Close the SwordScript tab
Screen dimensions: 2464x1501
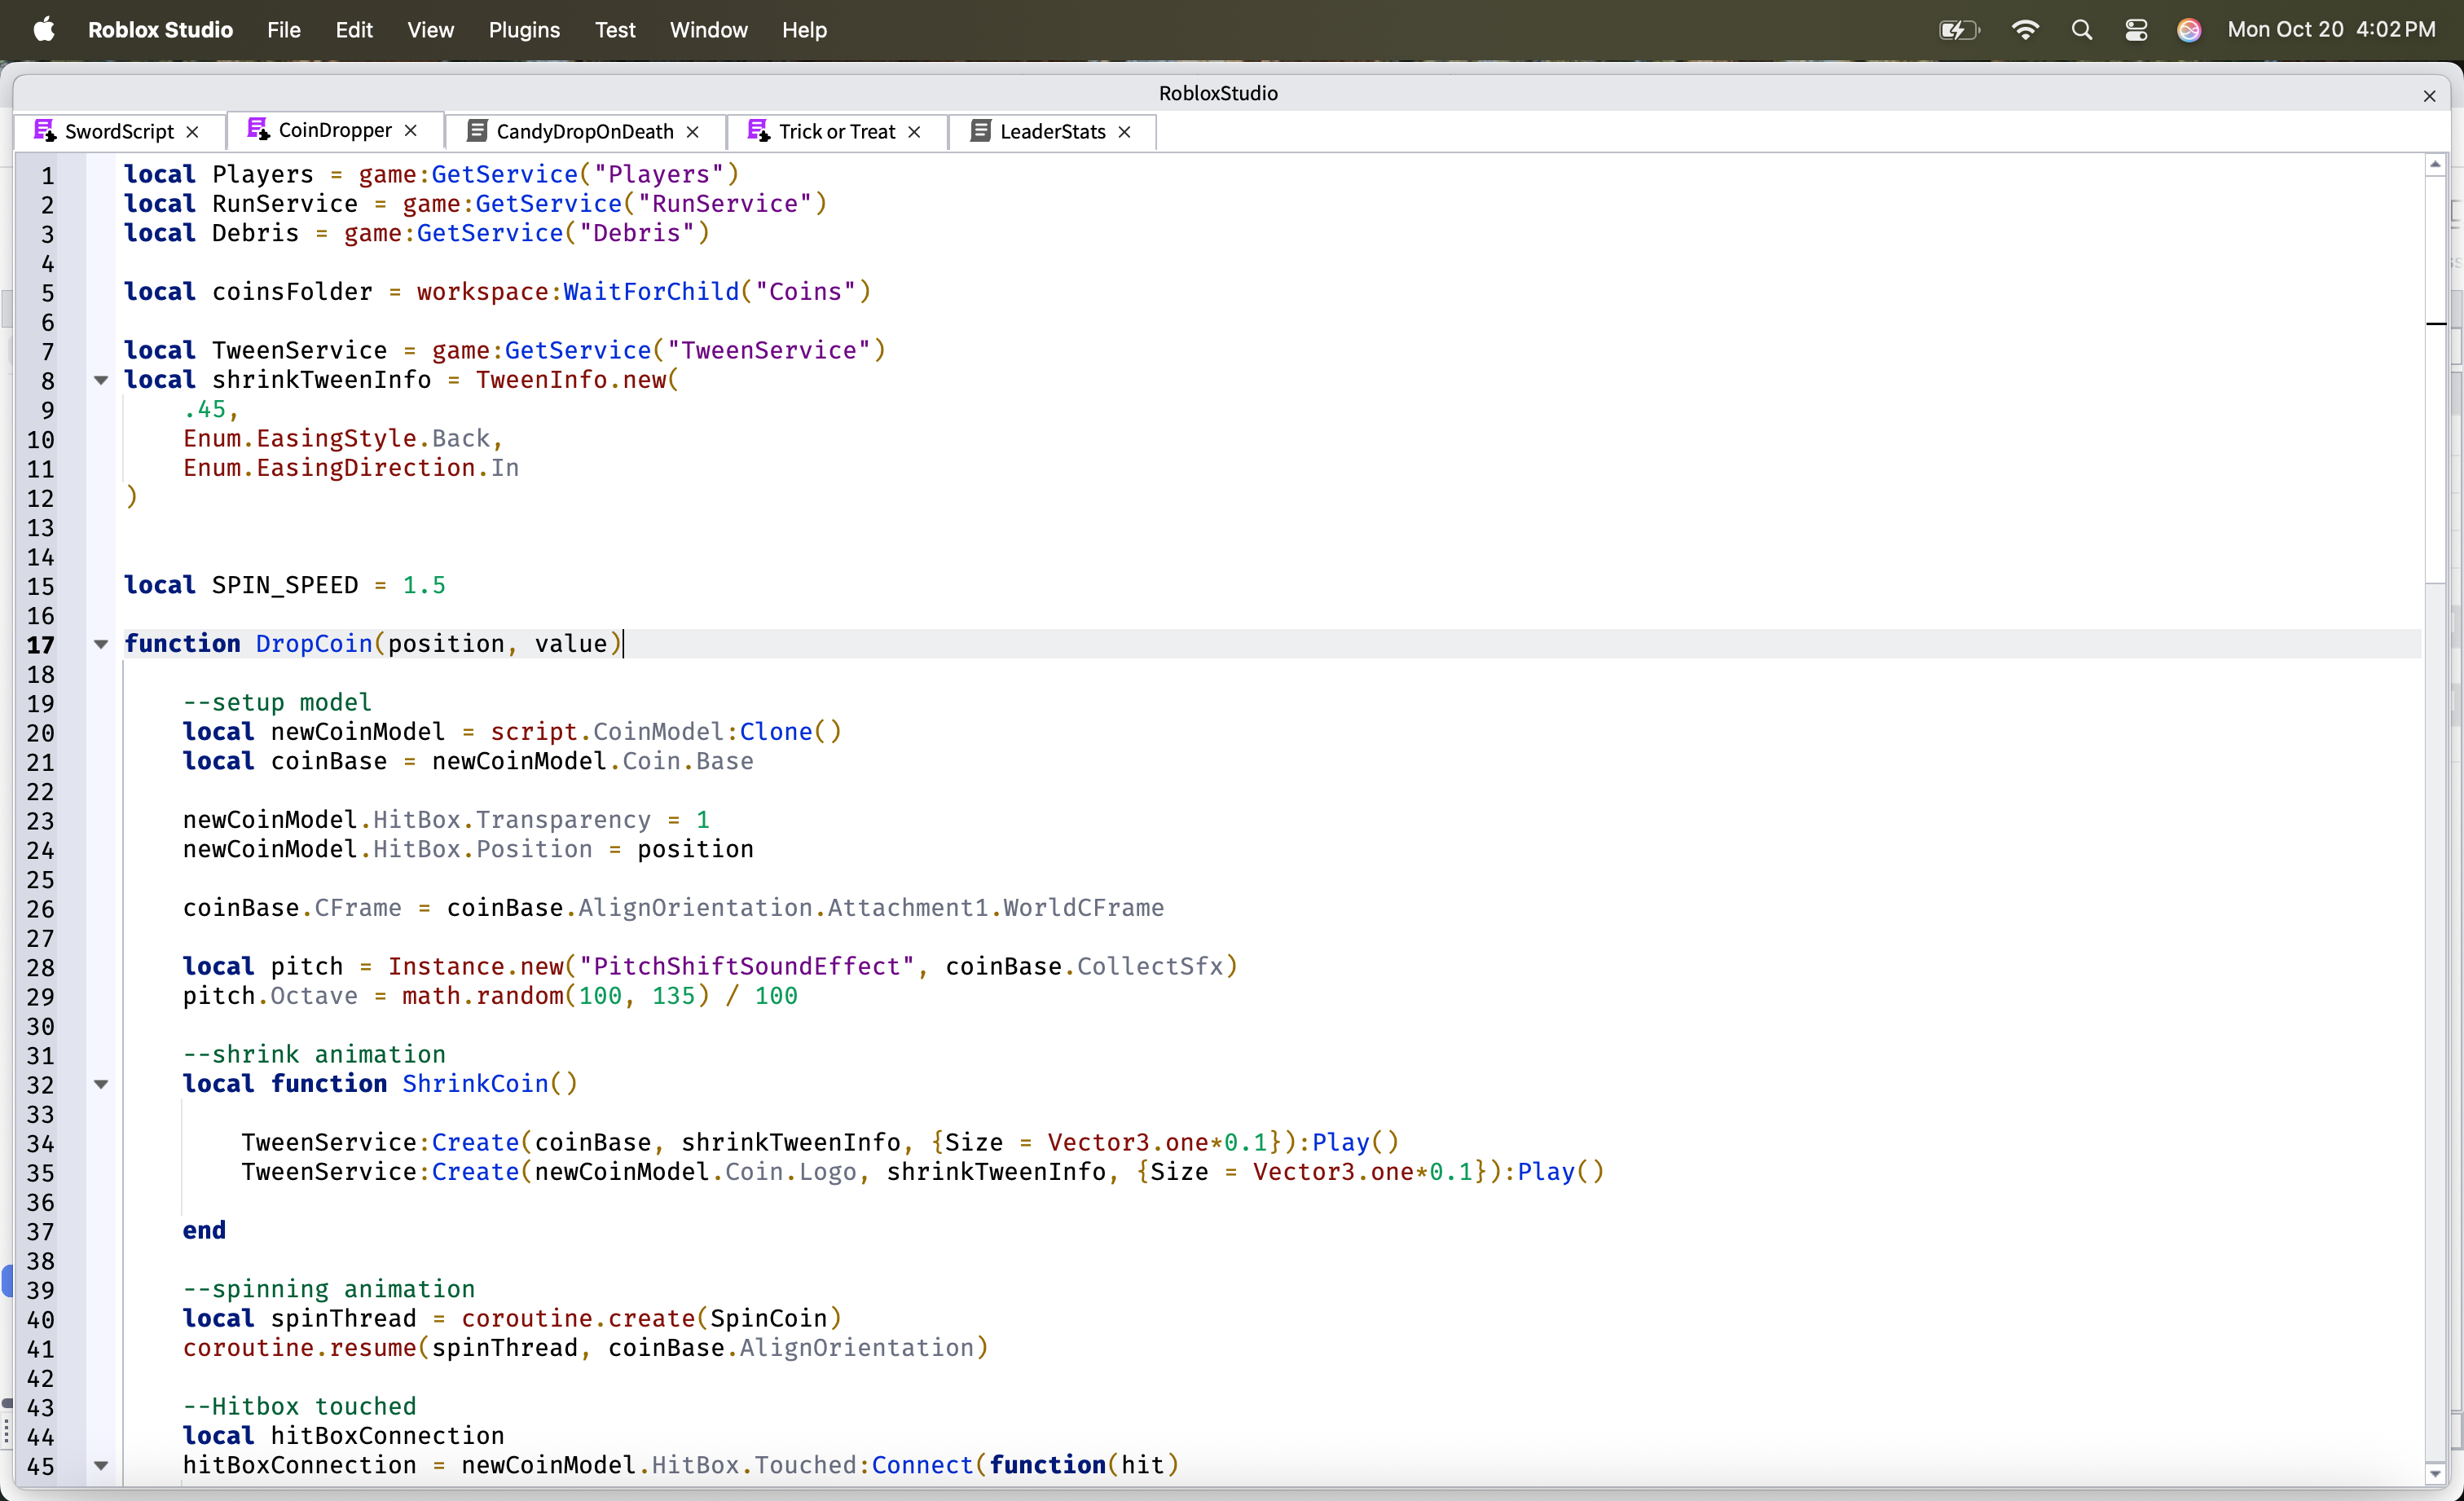[193, 132]
